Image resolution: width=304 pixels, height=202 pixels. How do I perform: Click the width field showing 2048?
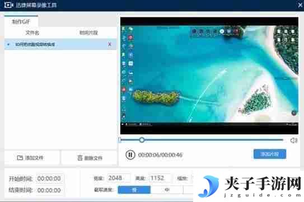point(119,178)
